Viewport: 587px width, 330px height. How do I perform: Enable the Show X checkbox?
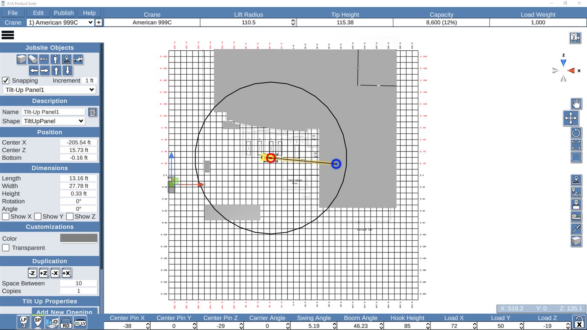pyautogui.click(x=5, y=216)
